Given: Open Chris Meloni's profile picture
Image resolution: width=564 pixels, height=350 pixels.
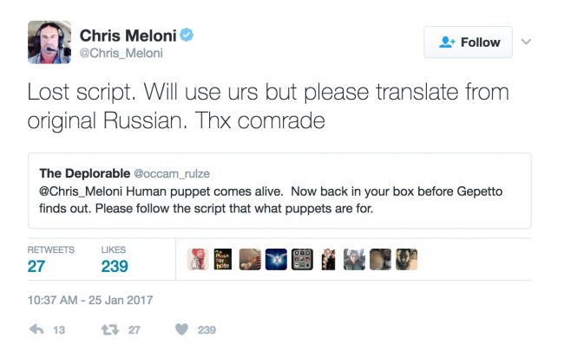Looking at the screenshot, I should click(x=49, y=41).
